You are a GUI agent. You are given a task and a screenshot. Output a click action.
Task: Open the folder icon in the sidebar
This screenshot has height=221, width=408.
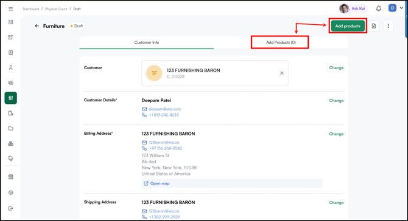(11, 128)
